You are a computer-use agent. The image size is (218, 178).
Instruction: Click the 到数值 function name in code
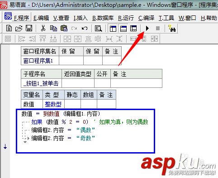point(51,114)
